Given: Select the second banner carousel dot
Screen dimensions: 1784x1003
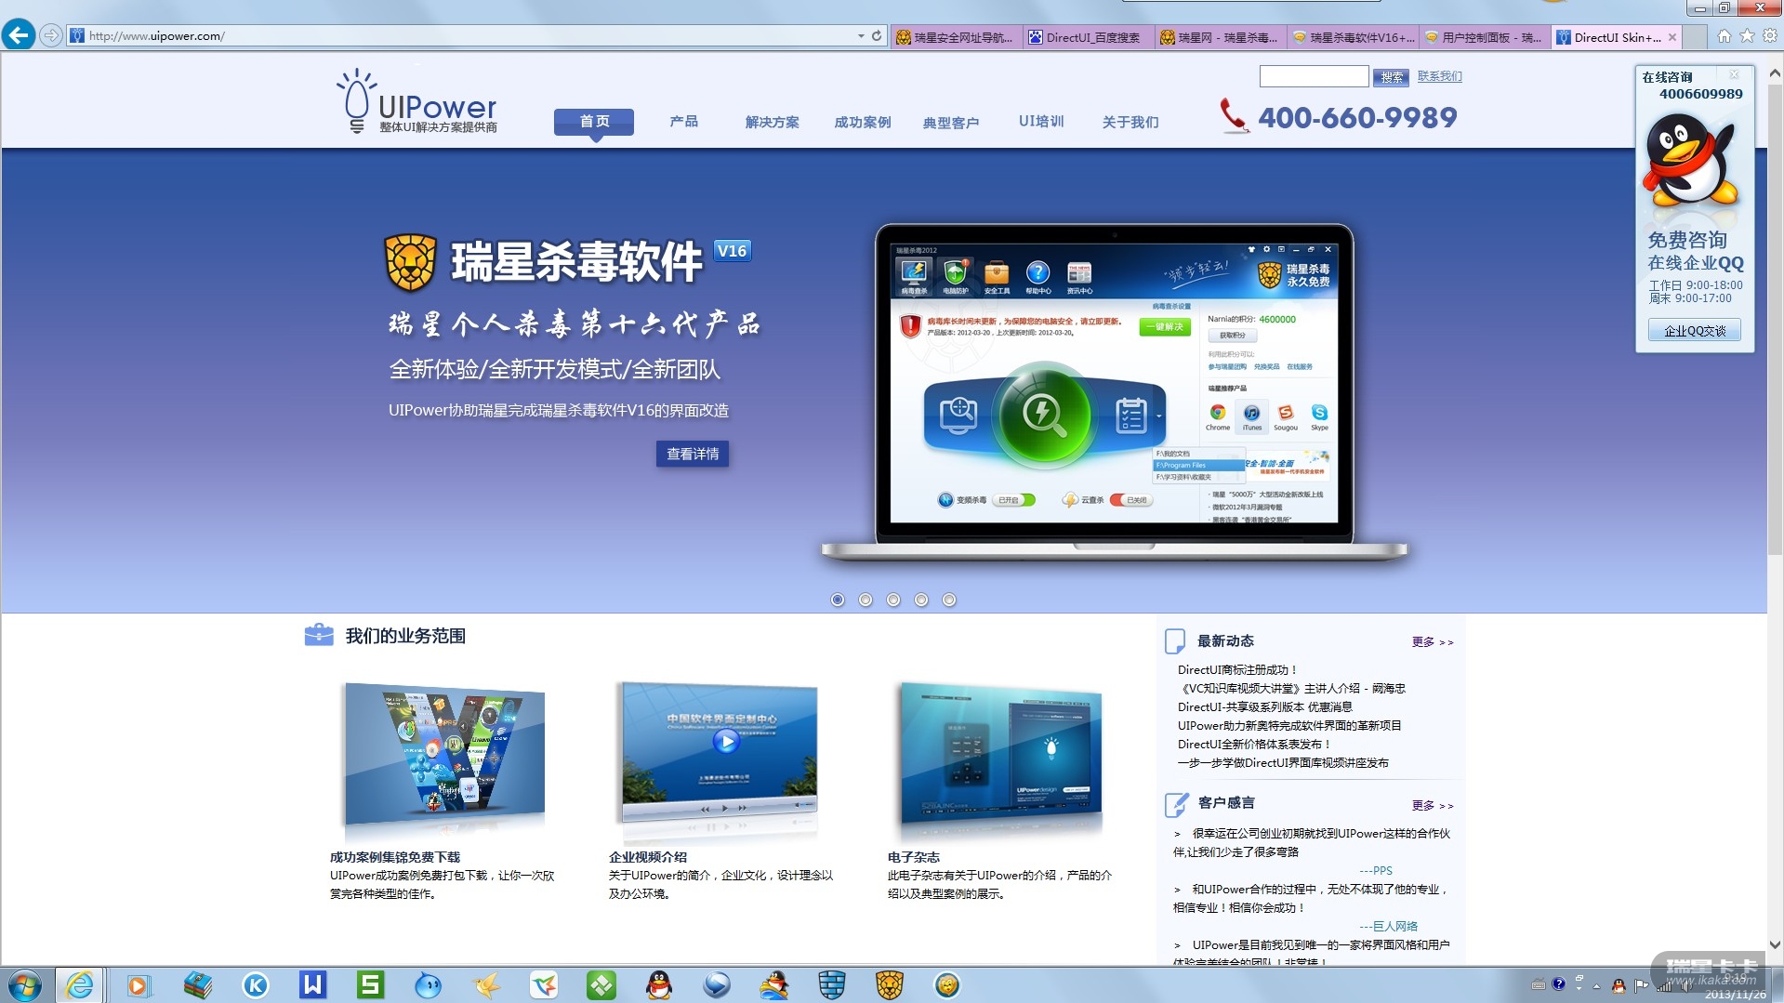Looking at the screenshot, I should [866, 600].
